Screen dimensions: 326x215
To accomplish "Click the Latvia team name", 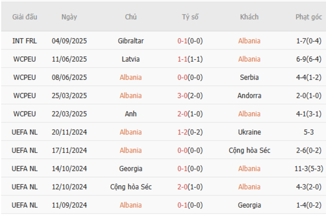I will click(x=131, y=59).
